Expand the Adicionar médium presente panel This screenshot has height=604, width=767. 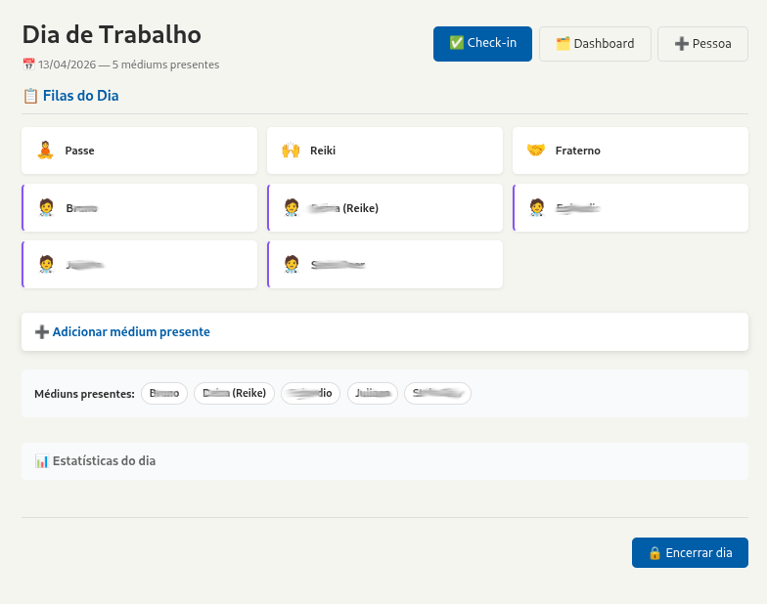[x=131, y=332]
